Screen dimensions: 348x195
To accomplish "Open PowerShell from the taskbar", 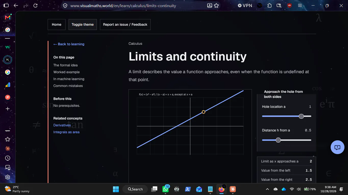I will coord(188,189).
